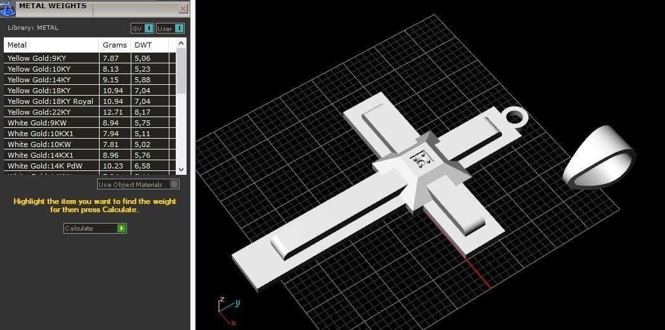
Task: Click the XYZ axis indicator
Action: coord(228,311)
